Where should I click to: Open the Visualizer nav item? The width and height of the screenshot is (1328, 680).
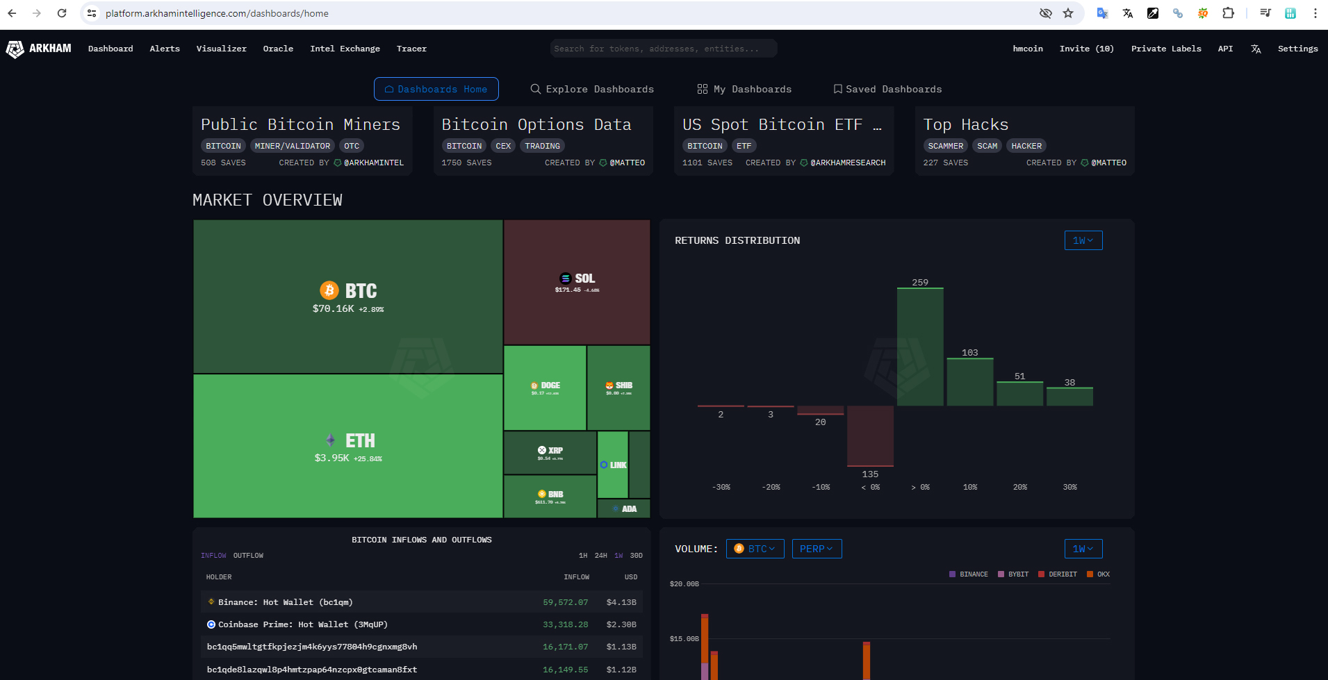222,49
